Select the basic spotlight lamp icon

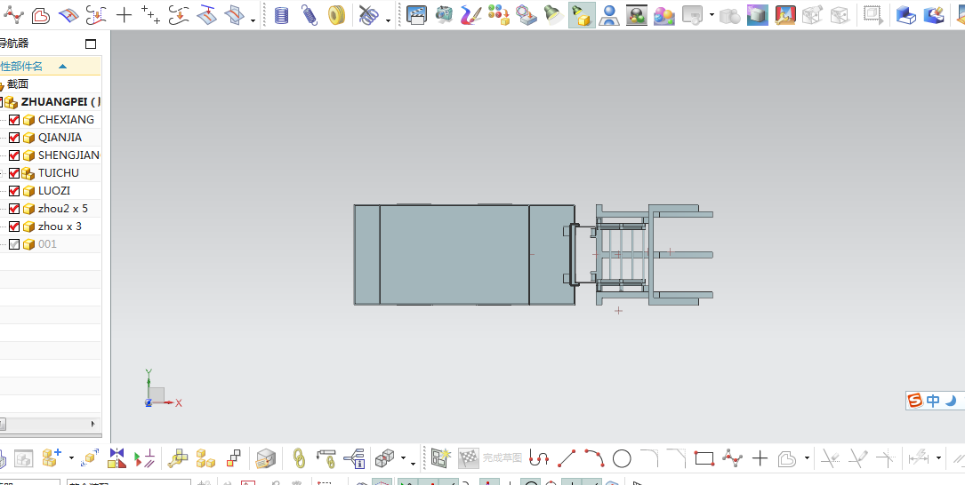tap(554, 15)
